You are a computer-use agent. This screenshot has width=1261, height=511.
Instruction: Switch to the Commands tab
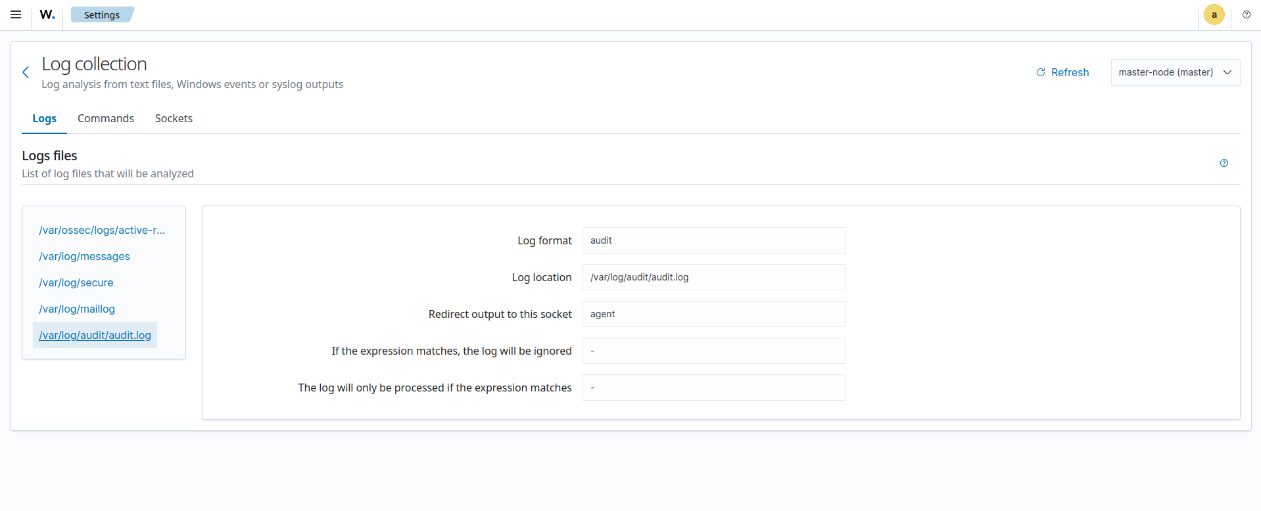106,118
